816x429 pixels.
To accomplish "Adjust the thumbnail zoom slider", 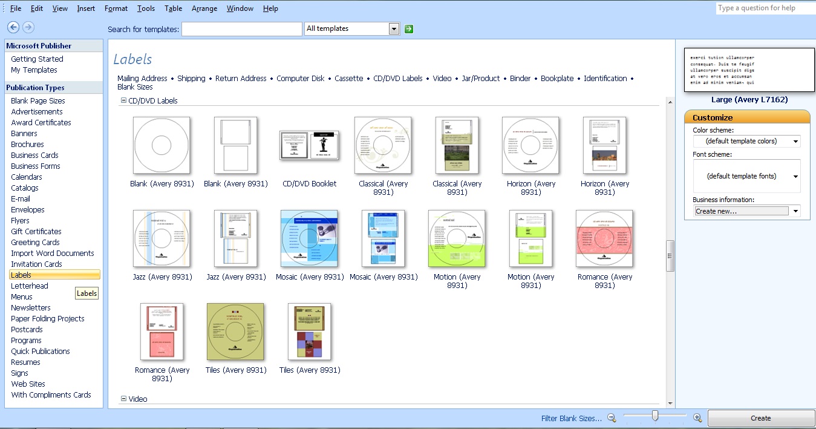I will pos(654,416).
